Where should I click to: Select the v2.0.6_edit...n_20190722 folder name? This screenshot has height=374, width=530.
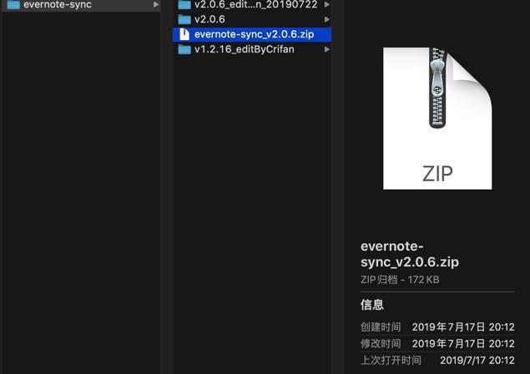[256, 4]
